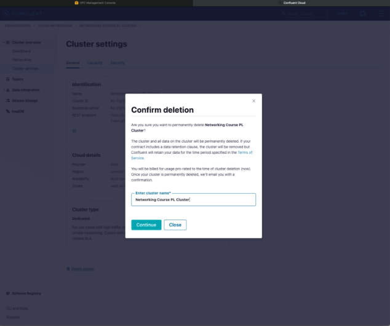The image size is (390, 326).
Task: Open Dashboard in the sidebar
Action: 22,51
